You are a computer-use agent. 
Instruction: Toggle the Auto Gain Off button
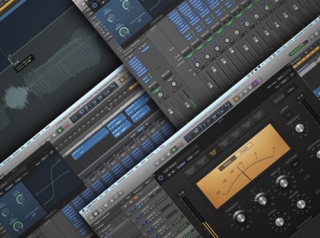pos(296,164)
